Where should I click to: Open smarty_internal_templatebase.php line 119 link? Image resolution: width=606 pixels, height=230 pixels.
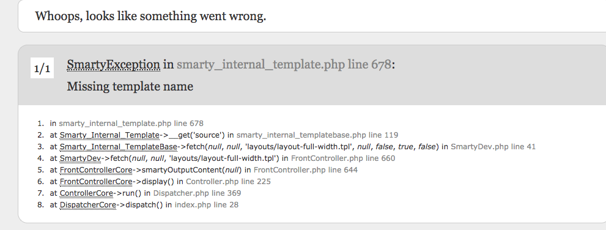click(x=317, y=135)
